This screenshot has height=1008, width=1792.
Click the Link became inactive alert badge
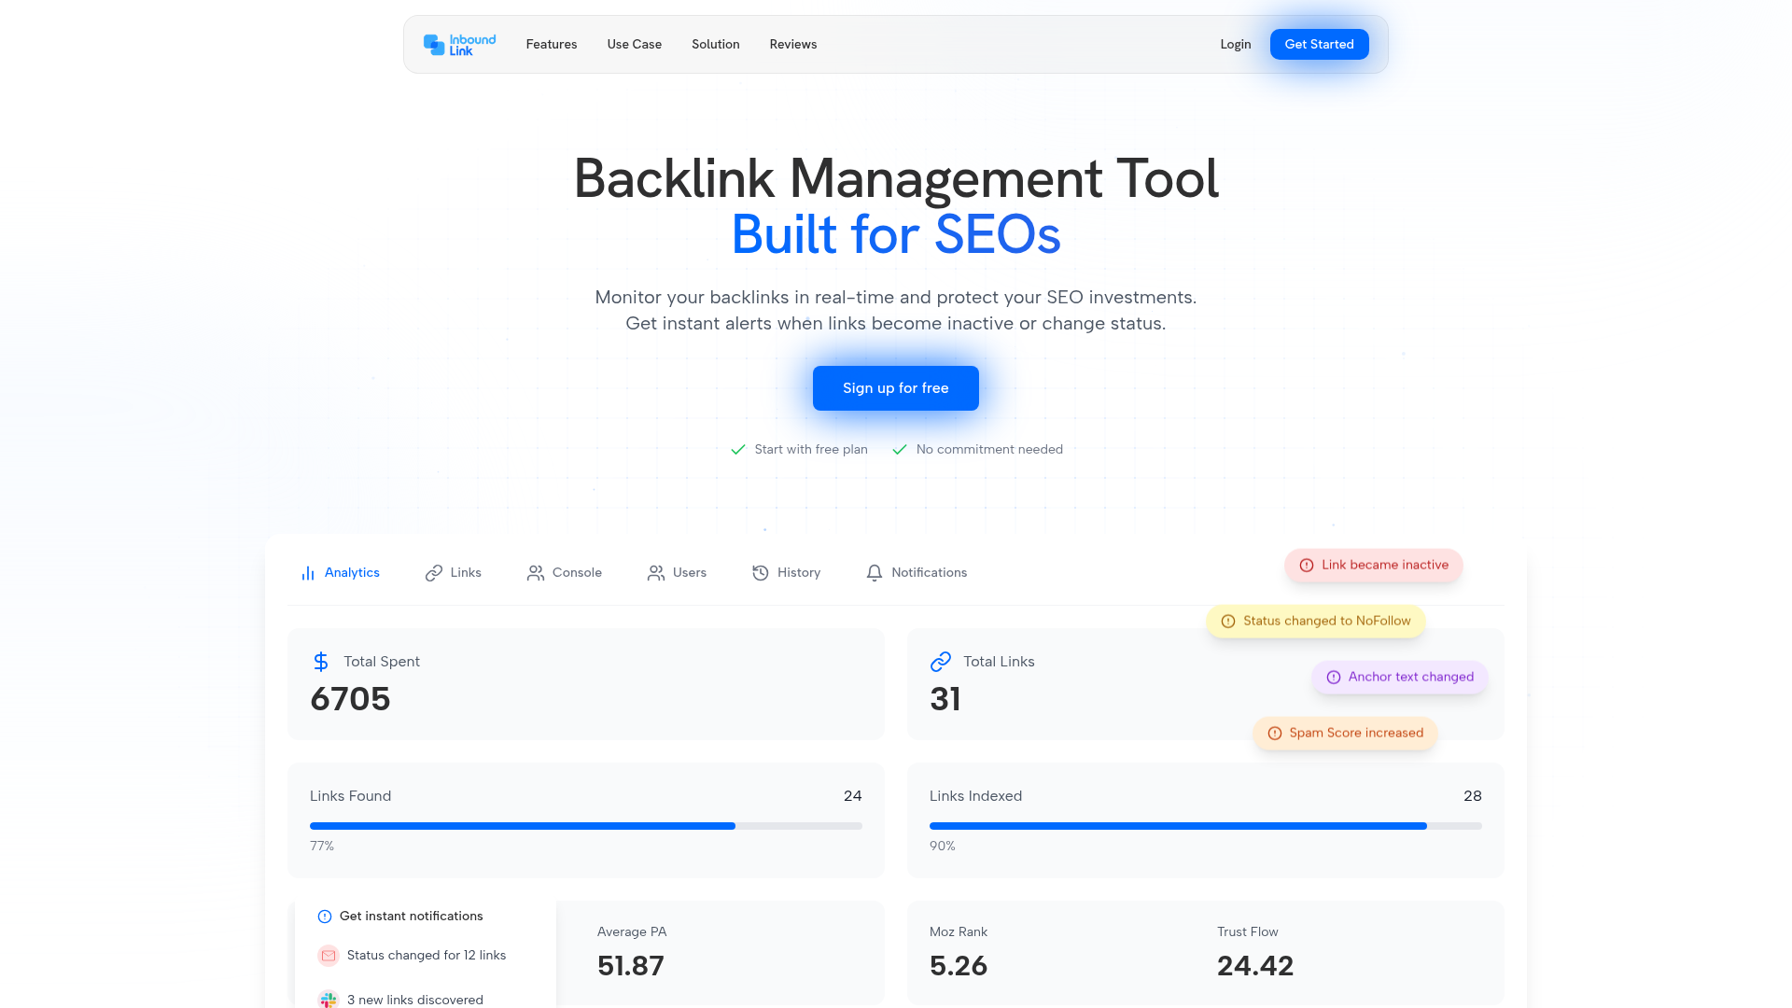coord(1373,565)
